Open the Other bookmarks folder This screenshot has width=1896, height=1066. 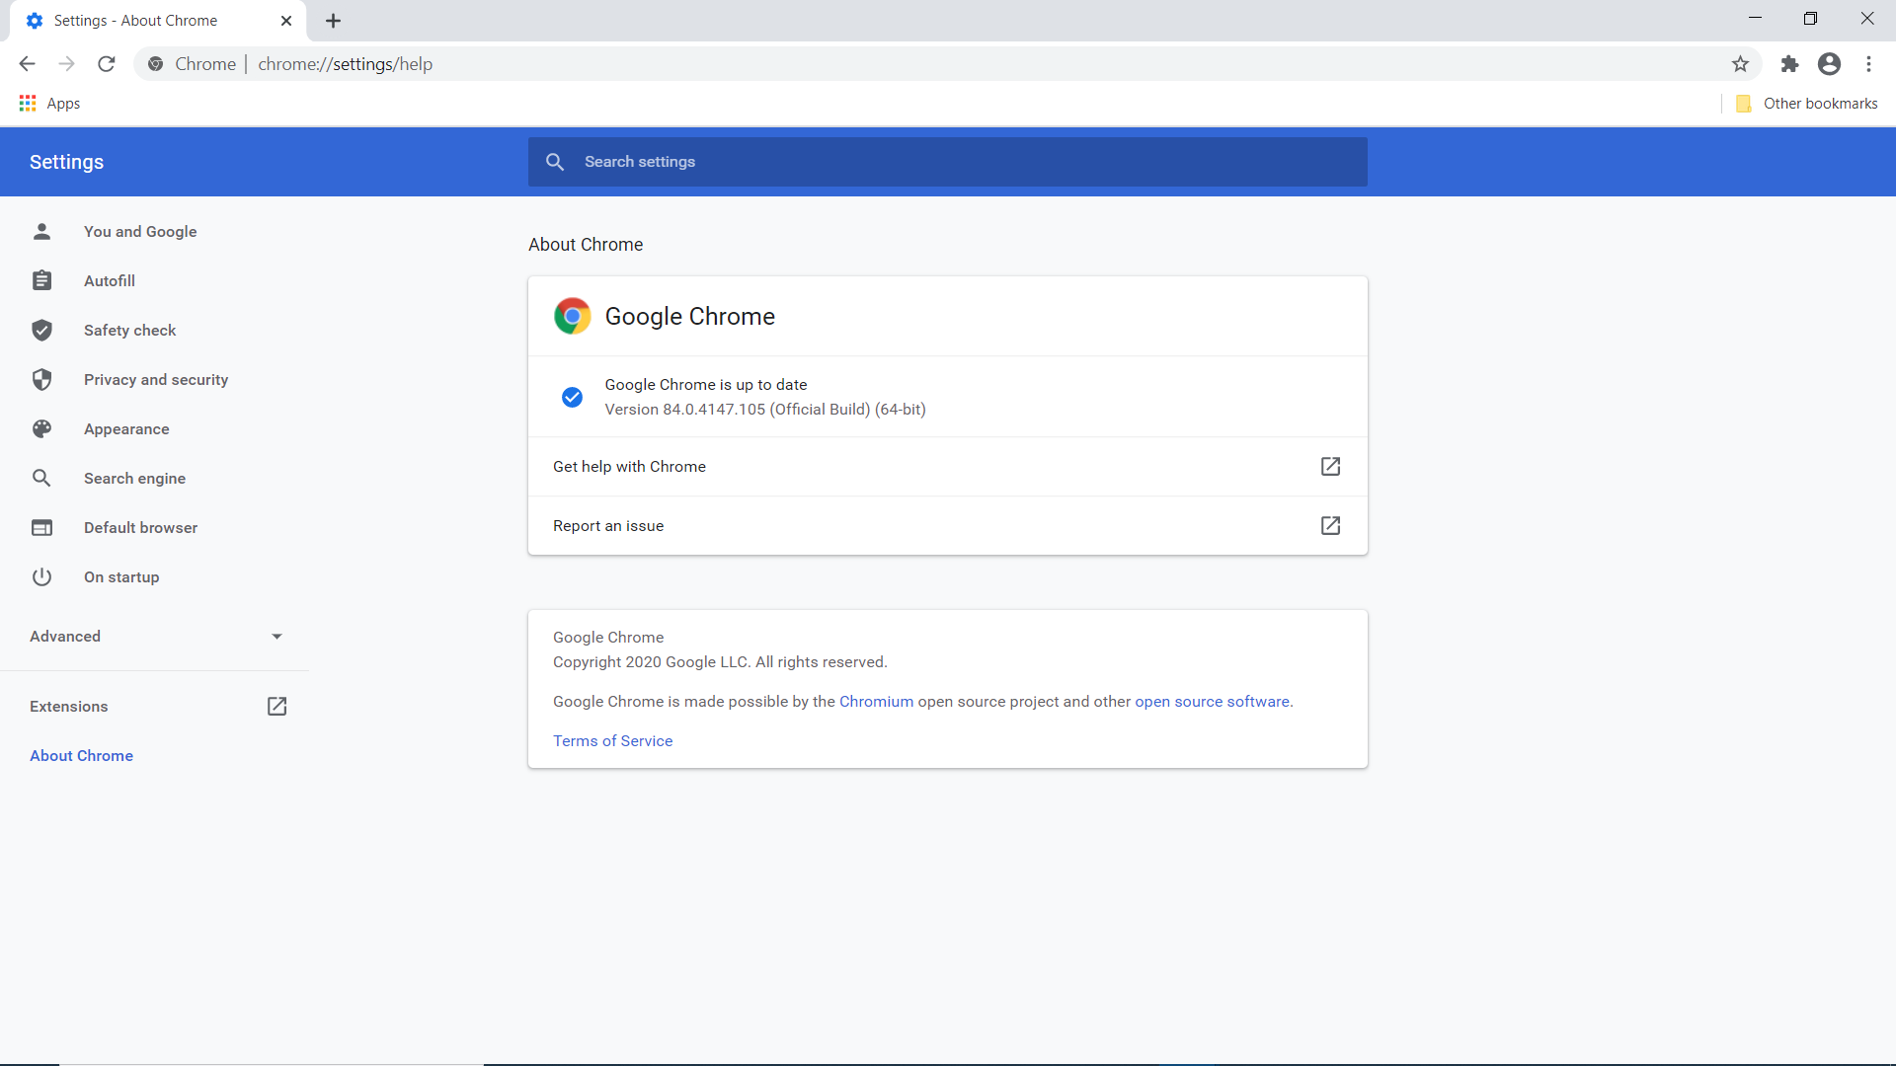coord(1807,104)
